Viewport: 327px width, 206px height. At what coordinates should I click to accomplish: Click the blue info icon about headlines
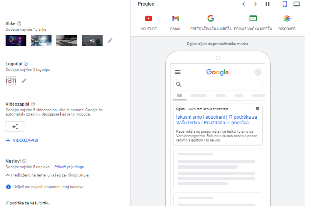pos(8,187)
